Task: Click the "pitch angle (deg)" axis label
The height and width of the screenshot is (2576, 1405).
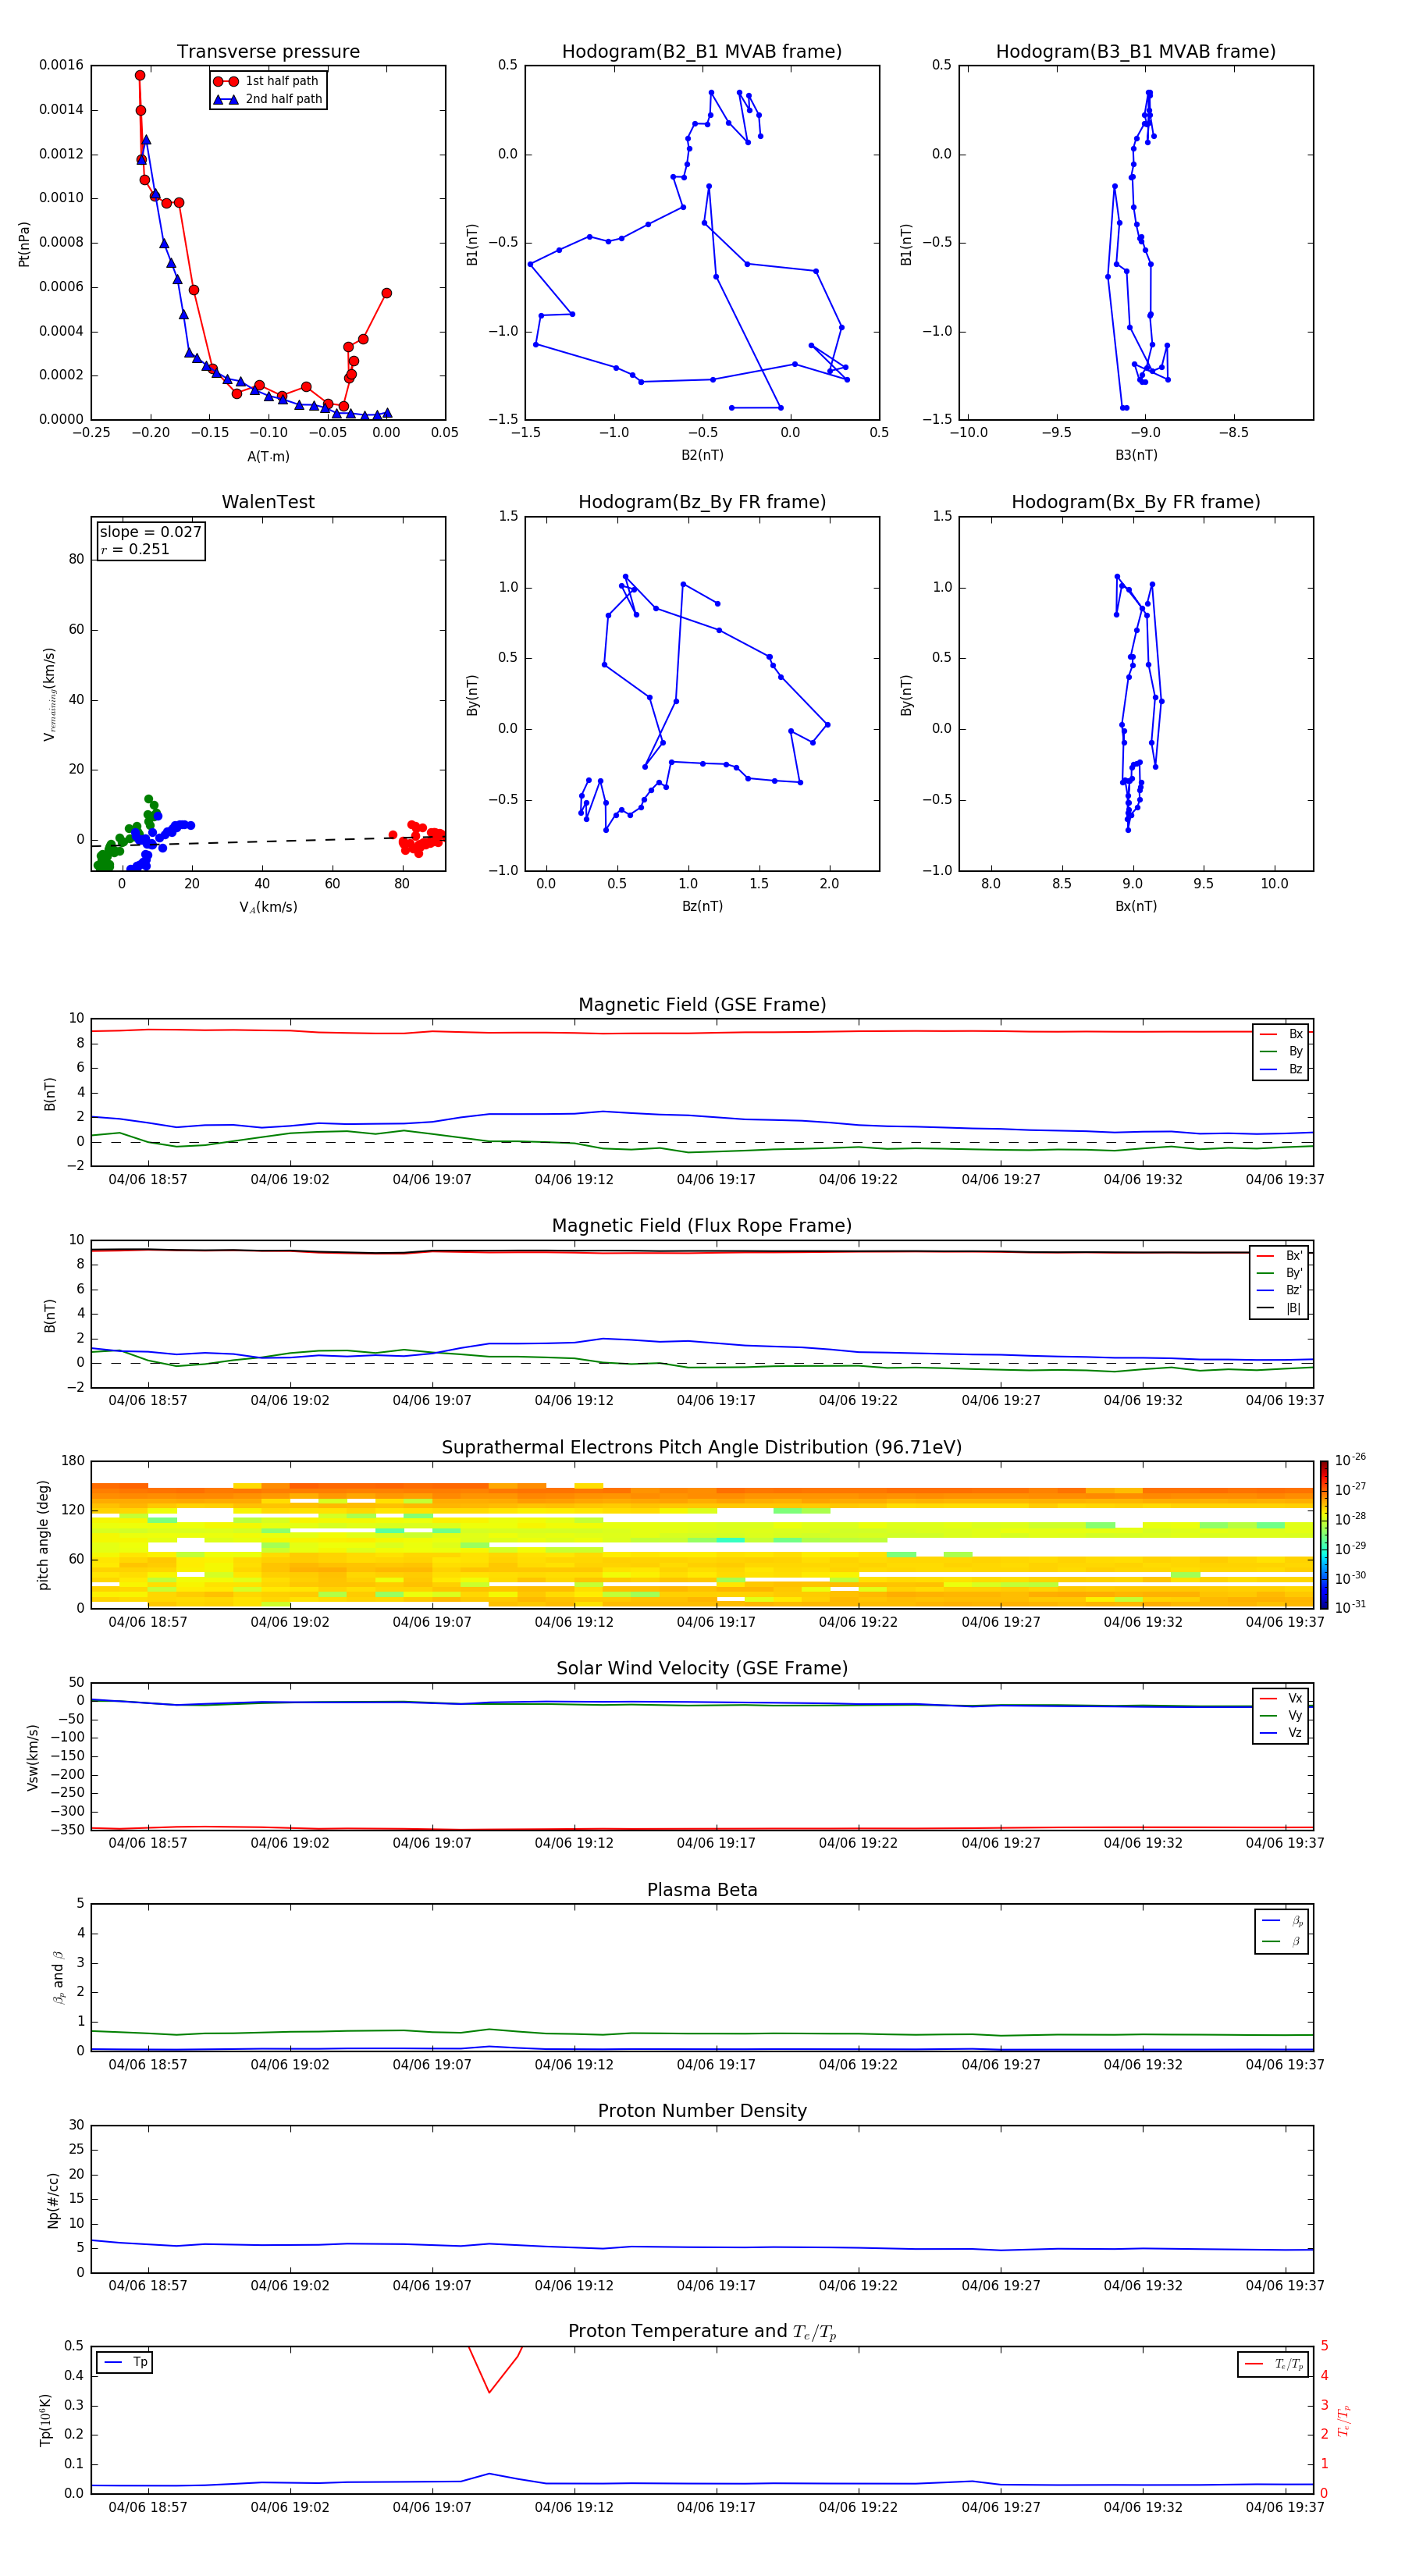Action: click(43, 1535)
